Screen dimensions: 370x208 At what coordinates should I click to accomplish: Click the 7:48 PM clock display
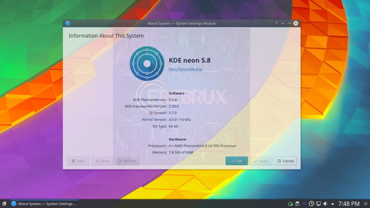click(x=349, y=204)
